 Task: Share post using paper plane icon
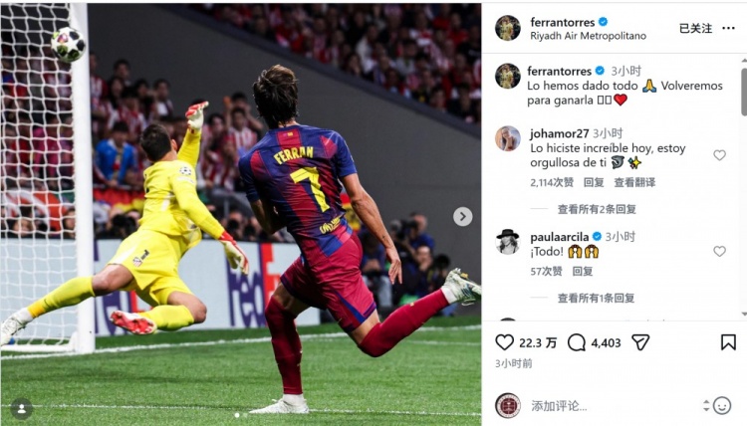[640, 341]
